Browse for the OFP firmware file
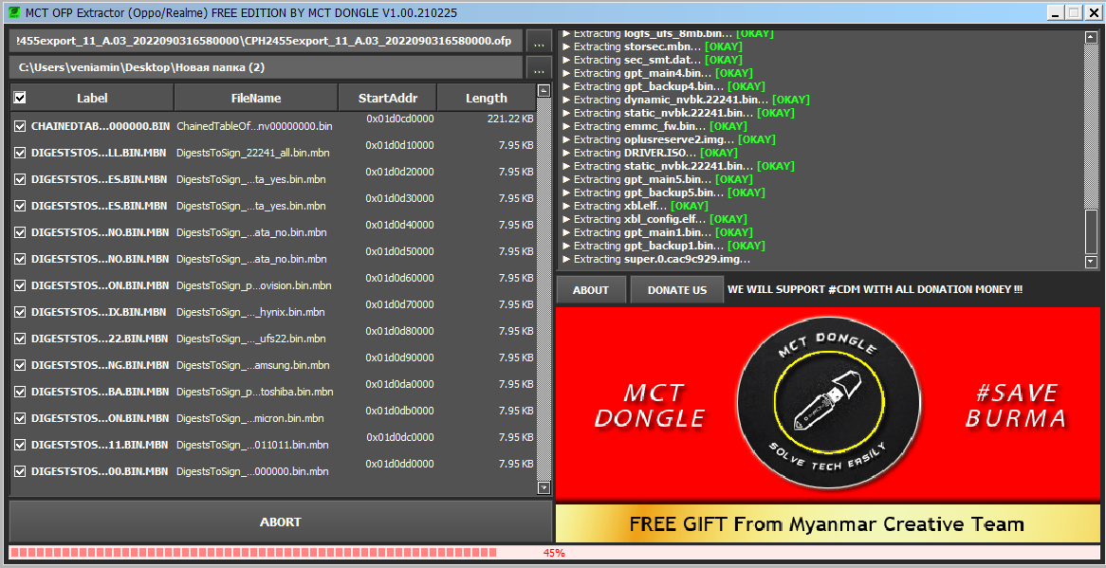The width and height of the screenshot is (1106, 568). click(x=539, y=42)
